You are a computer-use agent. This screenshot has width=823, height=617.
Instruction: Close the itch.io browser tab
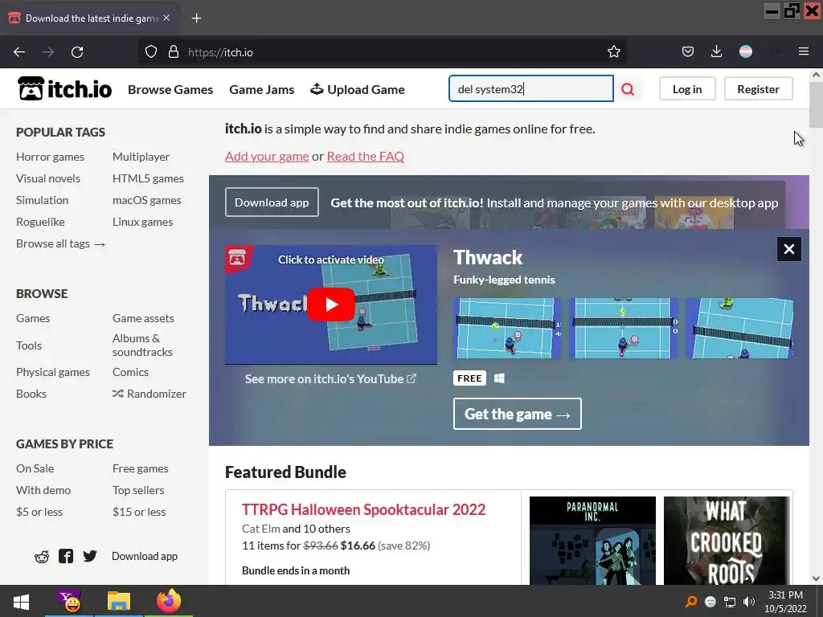(166, 18)
